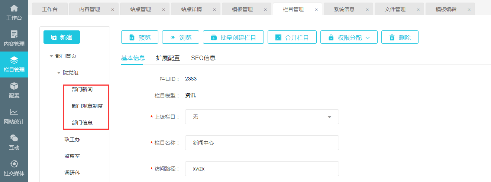
Task: Switch to the 扩展配置 tab
Action: [168, 58]
